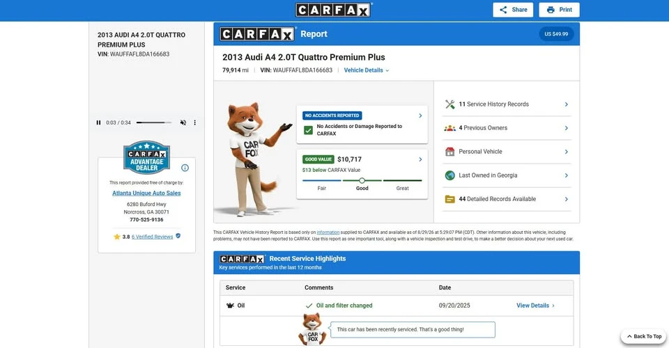
Task: Click the Last Owned globe icon
Action: [x=449, y=175]
